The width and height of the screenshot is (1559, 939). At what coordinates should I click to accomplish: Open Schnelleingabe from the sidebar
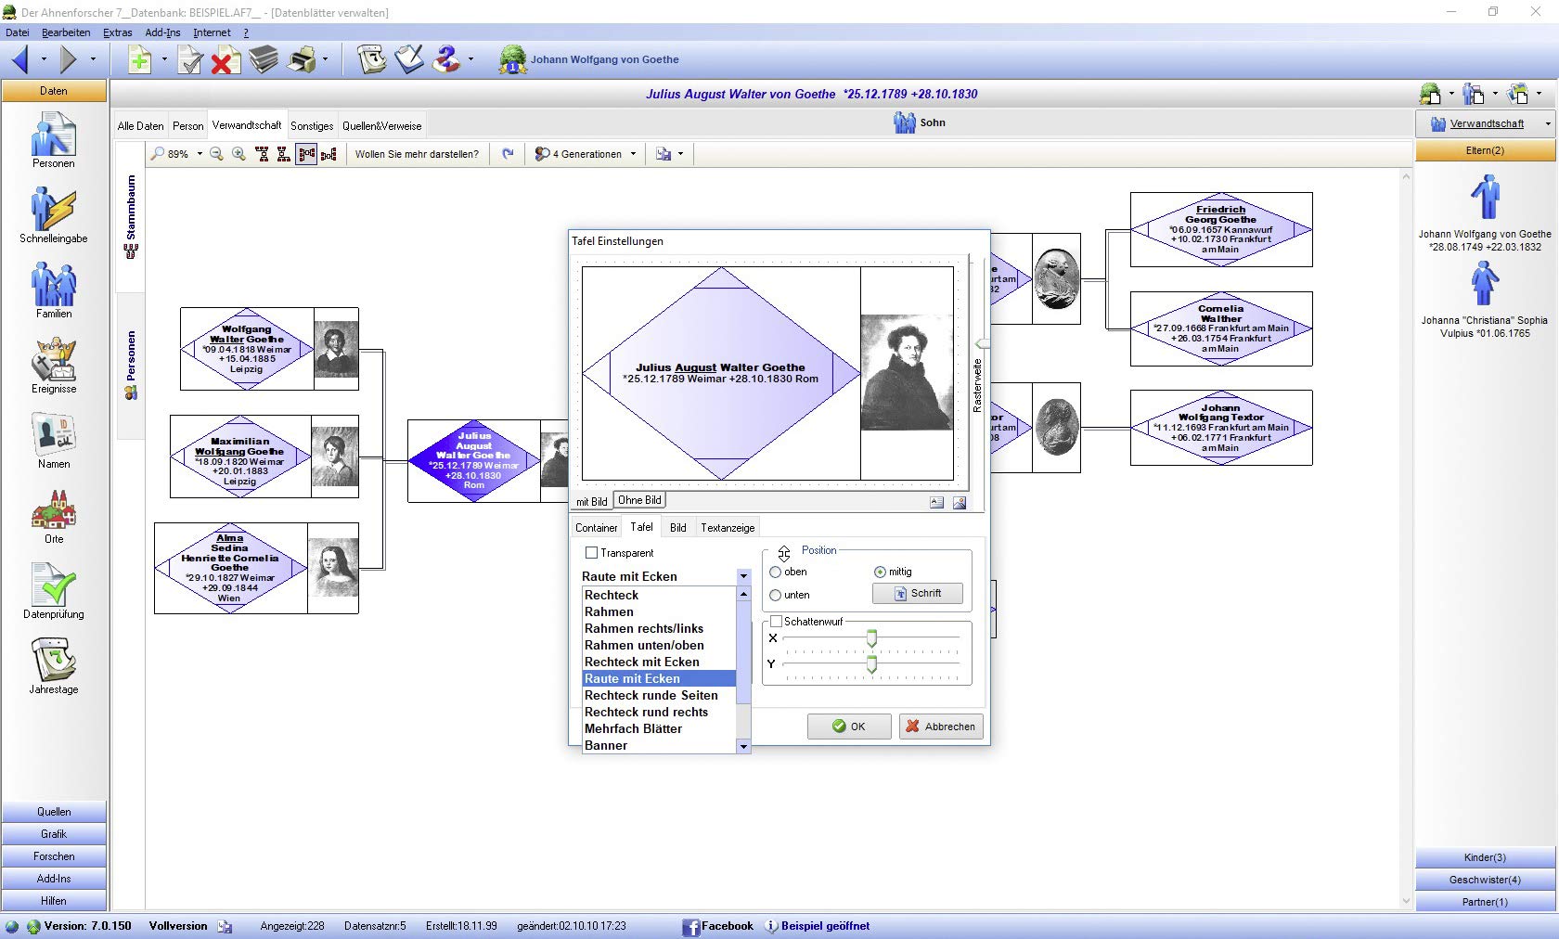coord(53,215)
